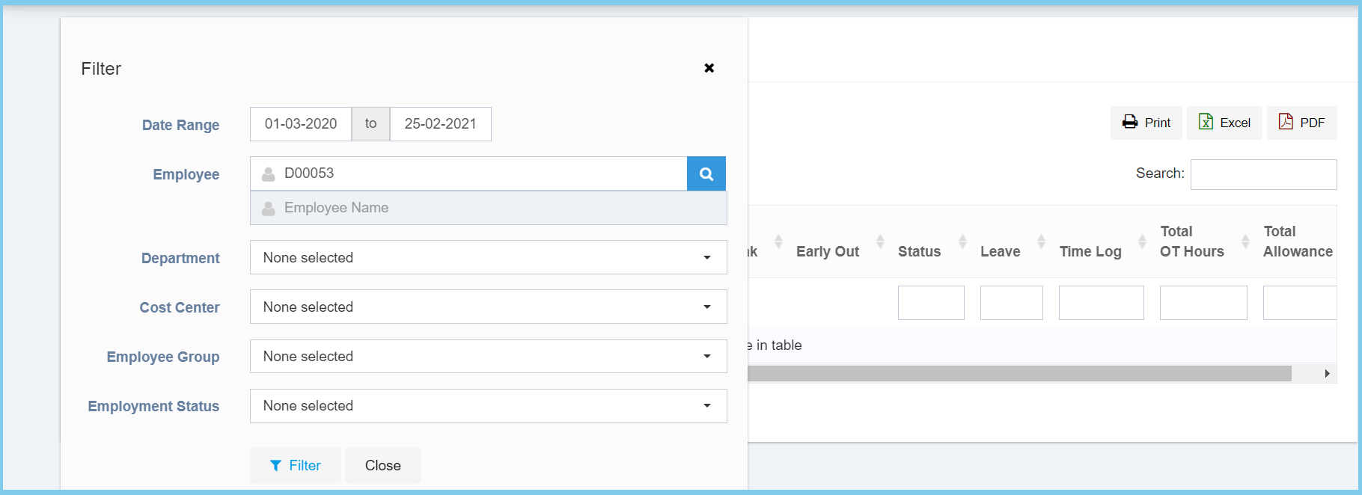Image resolution: width=1362 pixels, height=495 pixels.
Task: Click the employee search magnifier icon
Action: 706,174
